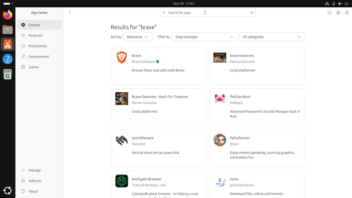Click the "App Center" title text
The height and width of the screenshot is (198, 352).
39,13
